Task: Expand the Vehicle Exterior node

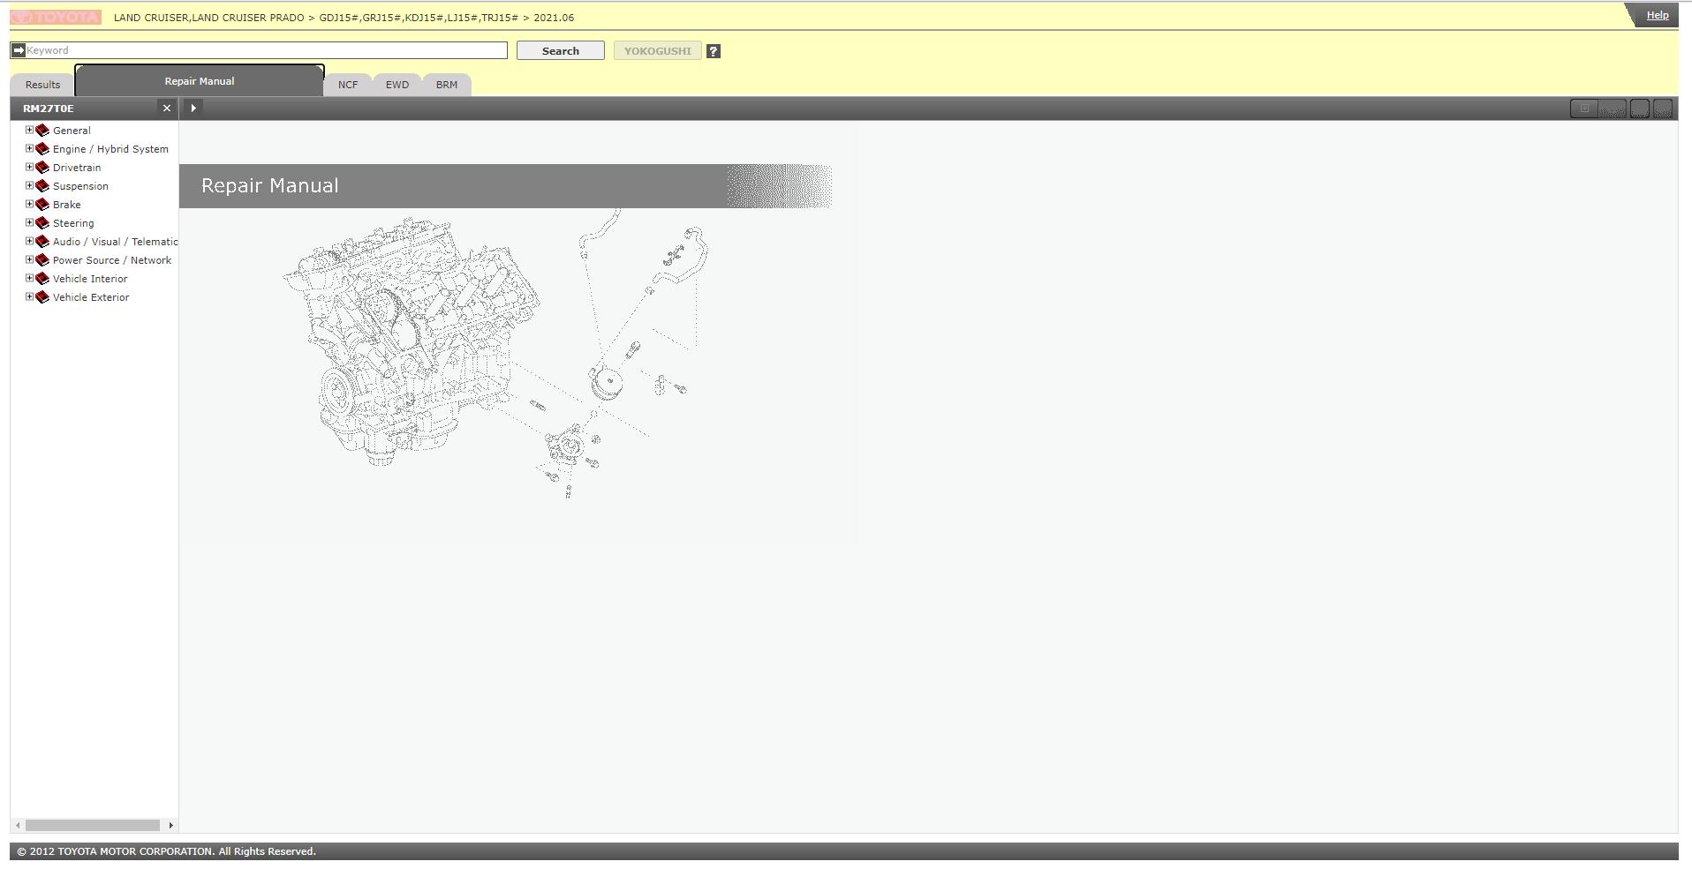Action: coord(29,296)
